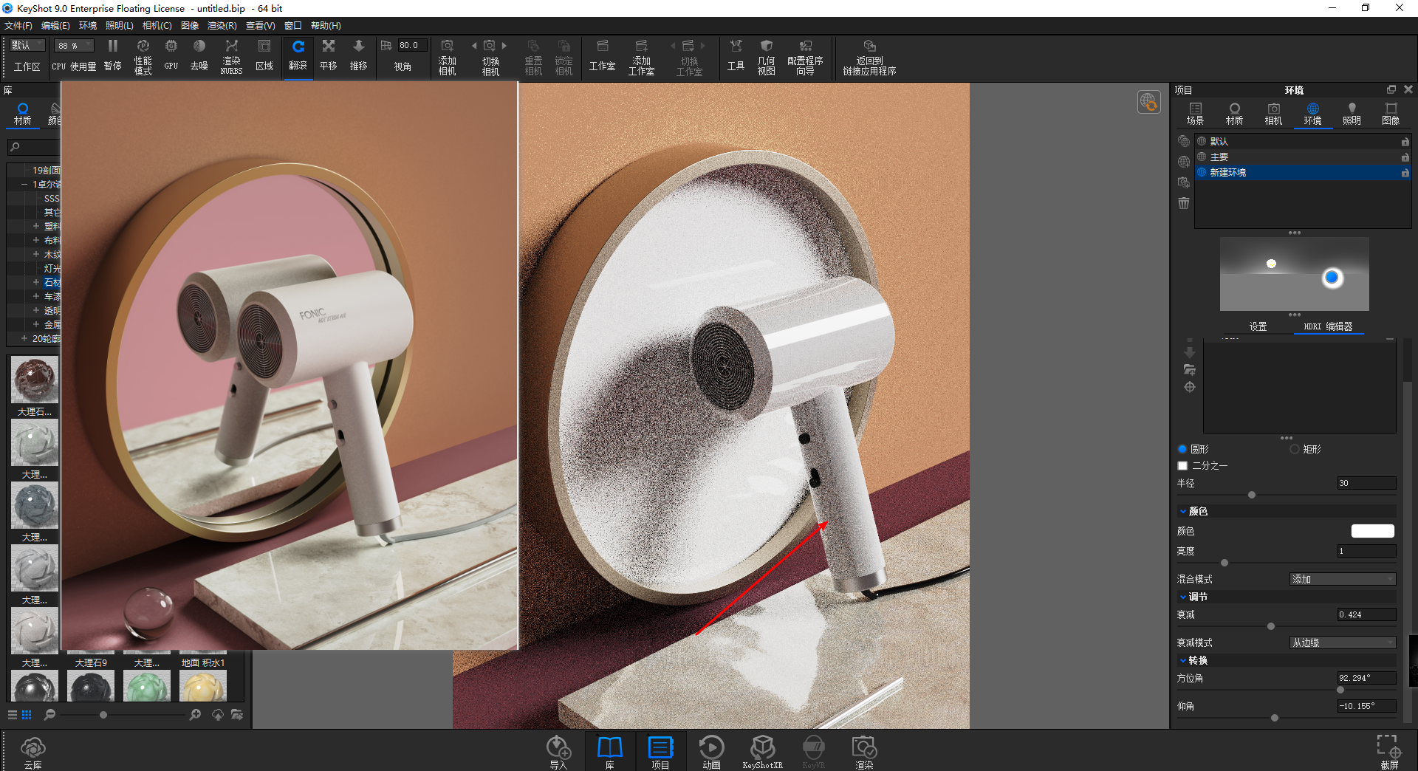Click the library cloud upload icon
The width and height of the screenshot is (1418, 771).
click(218, 715)
